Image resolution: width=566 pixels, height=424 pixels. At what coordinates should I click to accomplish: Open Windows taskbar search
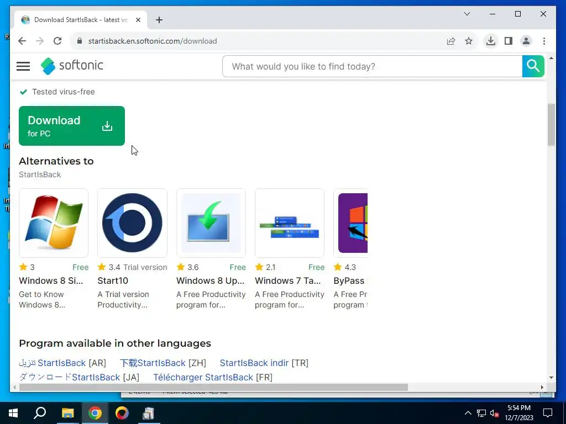[x=40, y=413]
